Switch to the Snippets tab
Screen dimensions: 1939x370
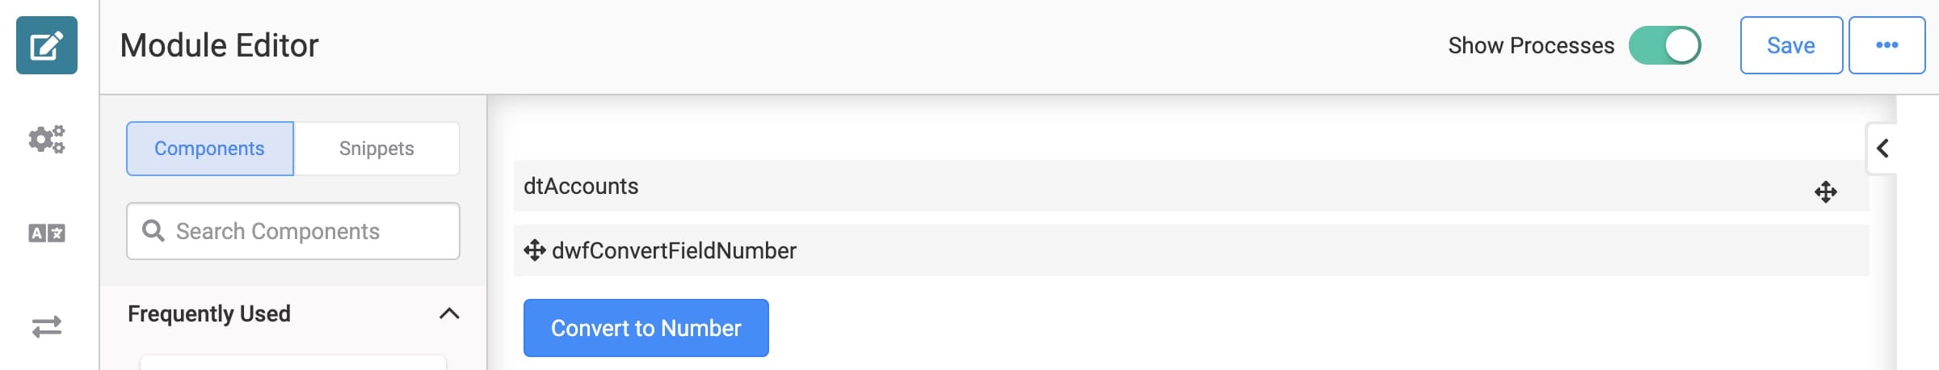tap(376, 149)
